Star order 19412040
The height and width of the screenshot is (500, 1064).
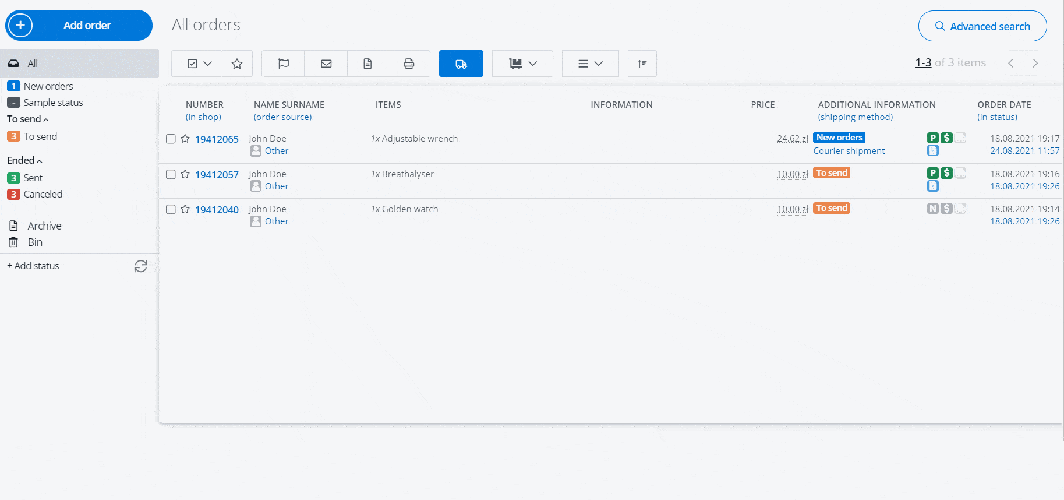[185, 209]
